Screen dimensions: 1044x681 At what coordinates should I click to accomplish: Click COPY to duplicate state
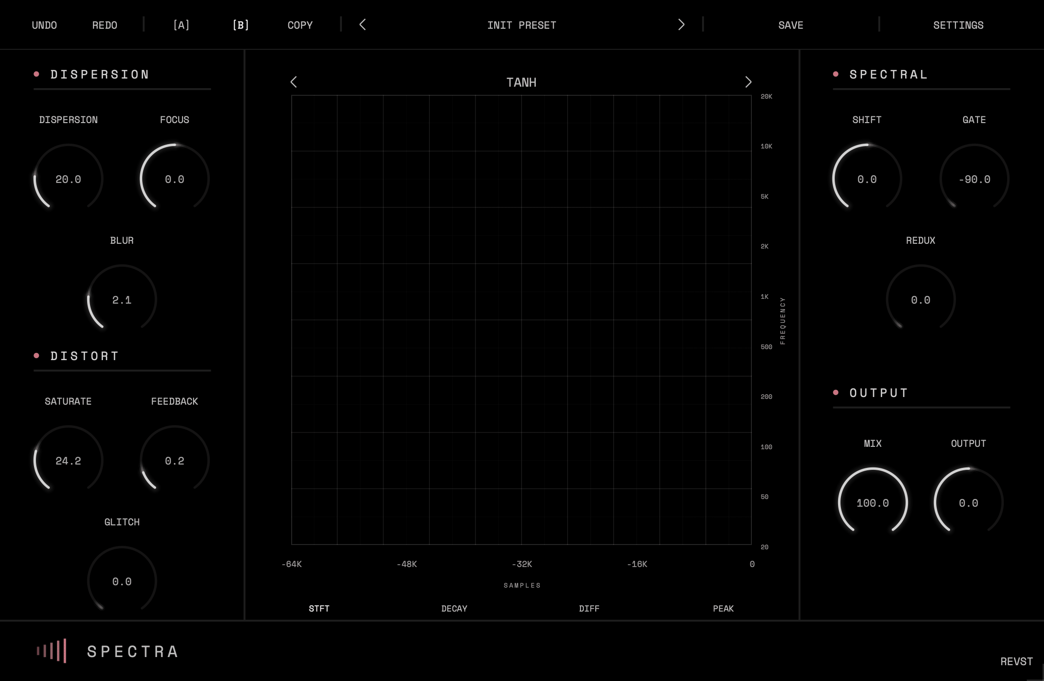(300, 25)
